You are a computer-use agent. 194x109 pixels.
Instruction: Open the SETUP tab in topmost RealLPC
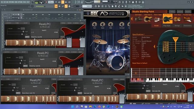click(25, 23)
